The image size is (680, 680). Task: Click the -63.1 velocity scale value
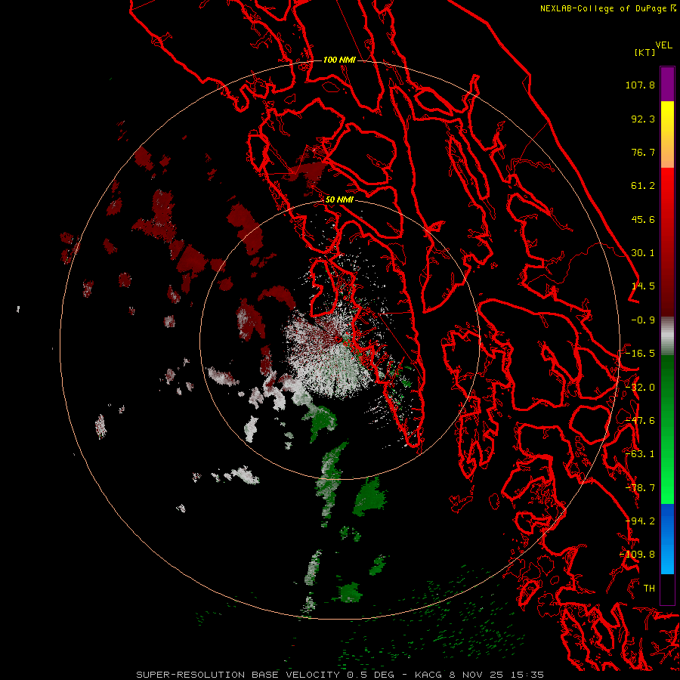click(x=640, y=454)
